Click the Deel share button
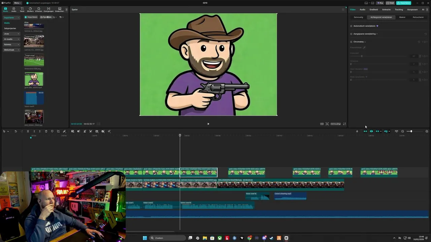This screenshot has height=242, width=431. click(390, 3)
